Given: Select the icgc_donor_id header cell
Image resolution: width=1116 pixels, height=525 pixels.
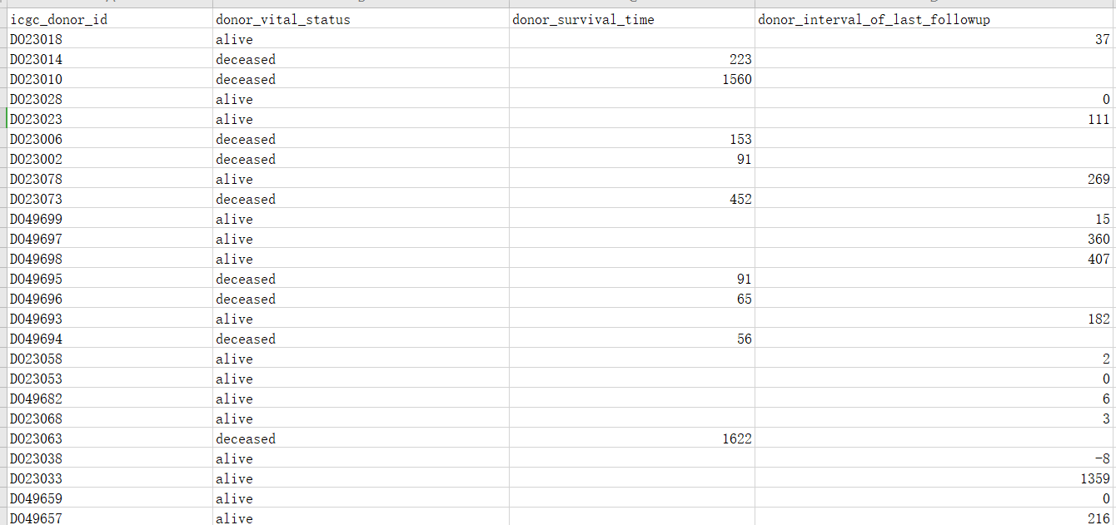Looking at the screenshot, I should click(109, 19).
